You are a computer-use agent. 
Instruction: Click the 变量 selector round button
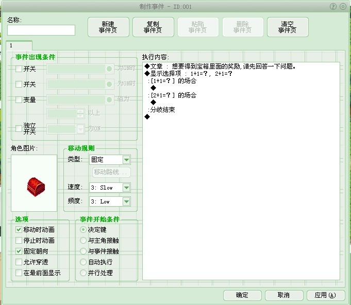[109, 99]
